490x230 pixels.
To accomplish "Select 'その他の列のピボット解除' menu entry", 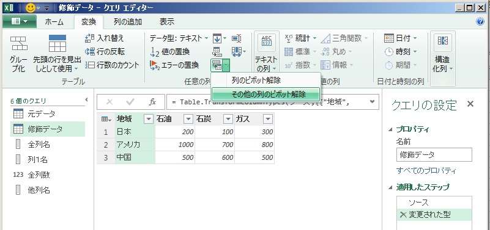I will click(265, 94).
